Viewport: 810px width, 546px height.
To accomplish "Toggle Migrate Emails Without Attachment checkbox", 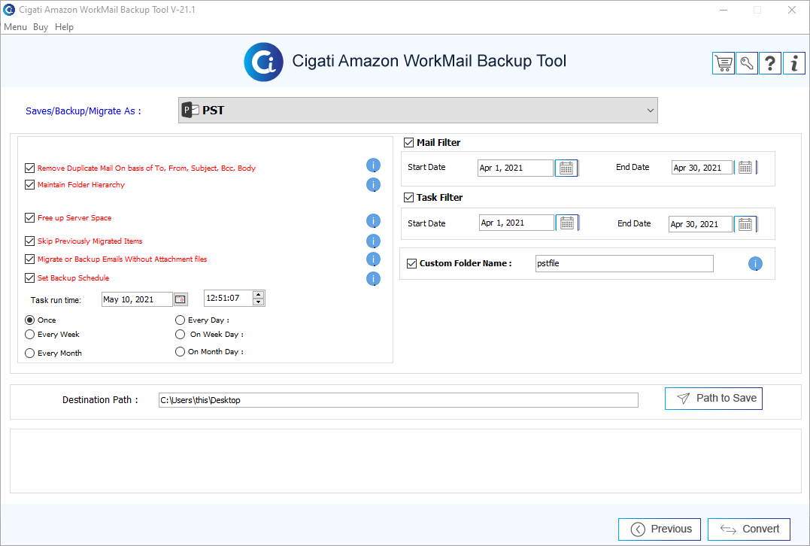I will point(29,259).
